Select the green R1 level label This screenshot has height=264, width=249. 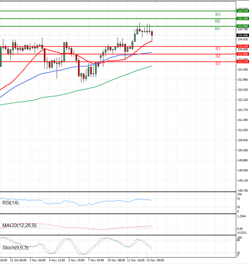tap(217, 29)
